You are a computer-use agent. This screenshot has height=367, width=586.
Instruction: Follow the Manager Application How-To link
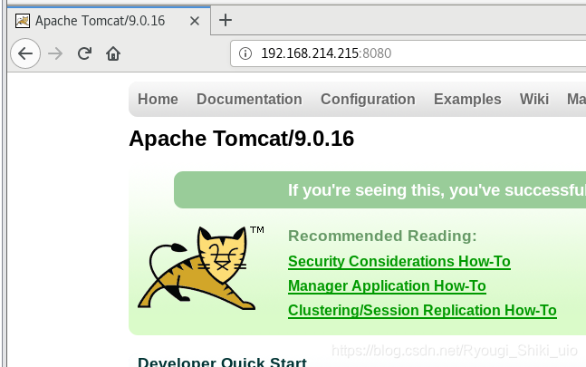[x=387, y=286]
